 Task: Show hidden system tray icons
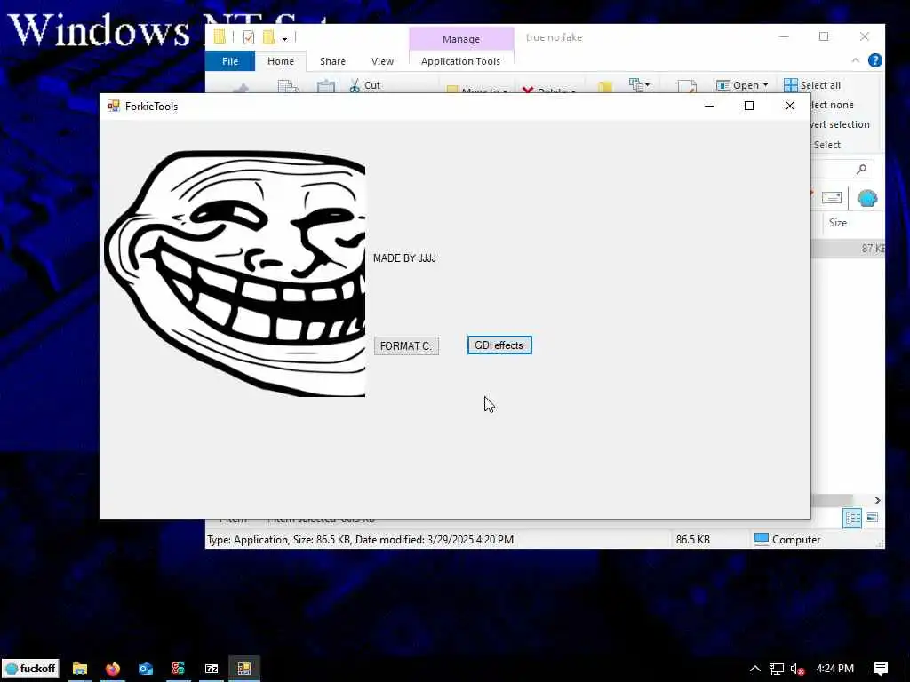(x=755, y=669)
